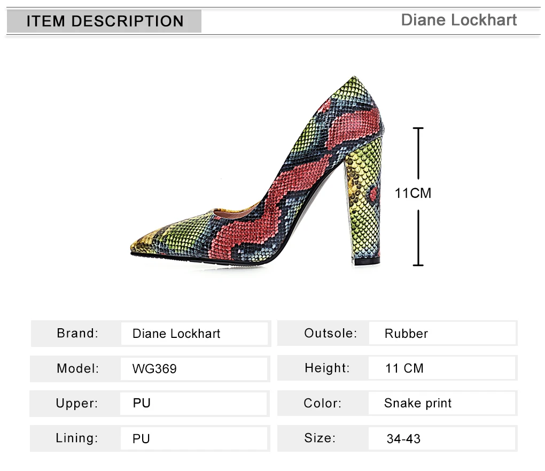
Task: Click the Rubber outsole value field
Action: (x=442, y=334)
